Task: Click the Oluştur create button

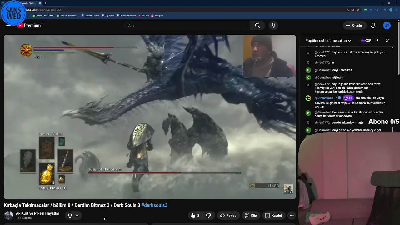Action: (355, 26)
